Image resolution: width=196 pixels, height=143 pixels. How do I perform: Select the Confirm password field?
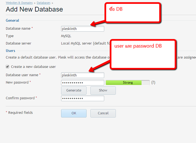[82, 98]
